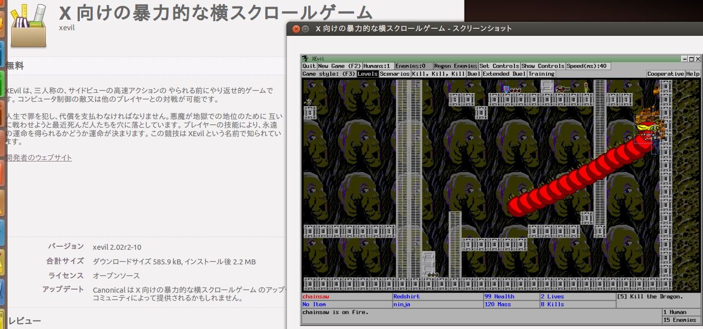Maximize the inner XEvil game window
The image size is (703, 329).
691,59
